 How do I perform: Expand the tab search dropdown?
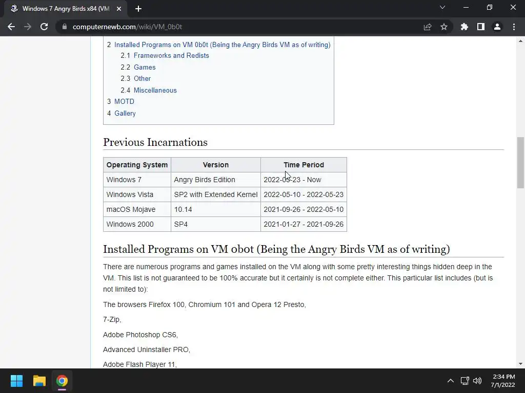coord(442,7)
